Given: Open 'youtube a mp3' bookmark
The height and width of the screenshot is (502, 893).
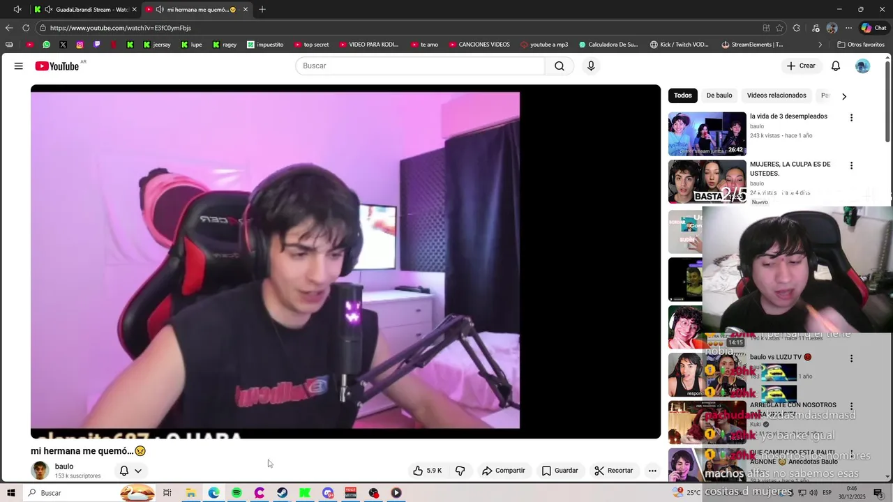Looking at the screenshot, I should click(544, 45).
